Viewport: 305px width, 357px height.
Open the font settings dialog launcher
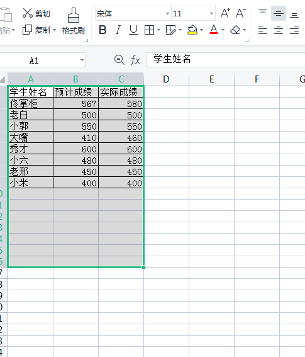click(x=247, y=41)
